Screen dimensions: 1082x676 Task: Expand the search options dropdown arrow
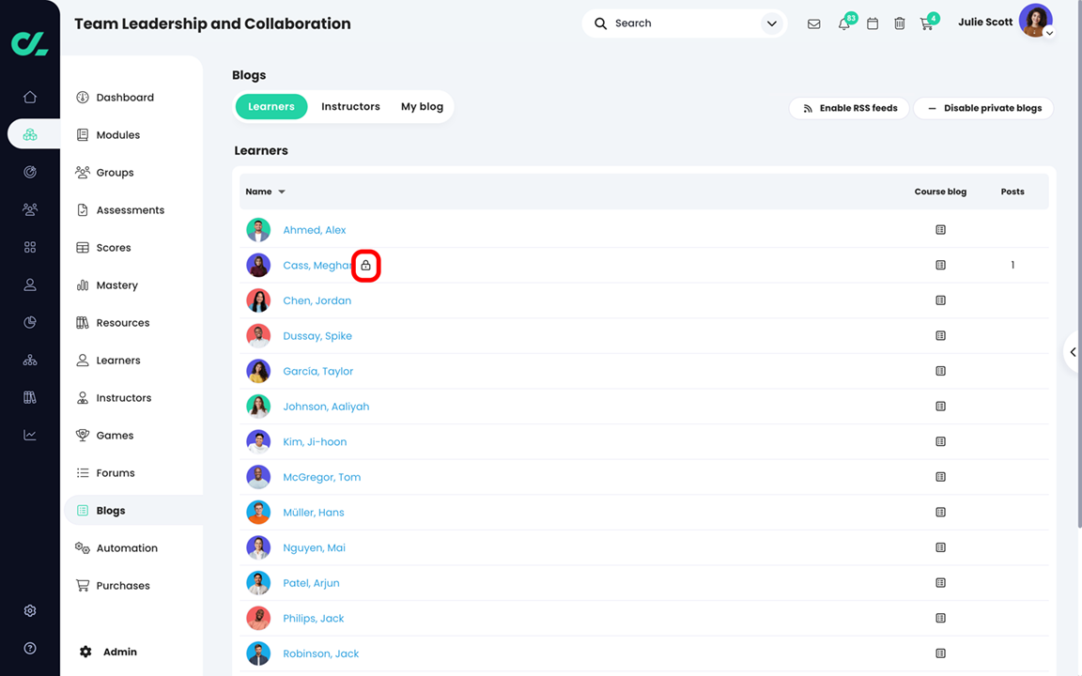pos(771,23)
